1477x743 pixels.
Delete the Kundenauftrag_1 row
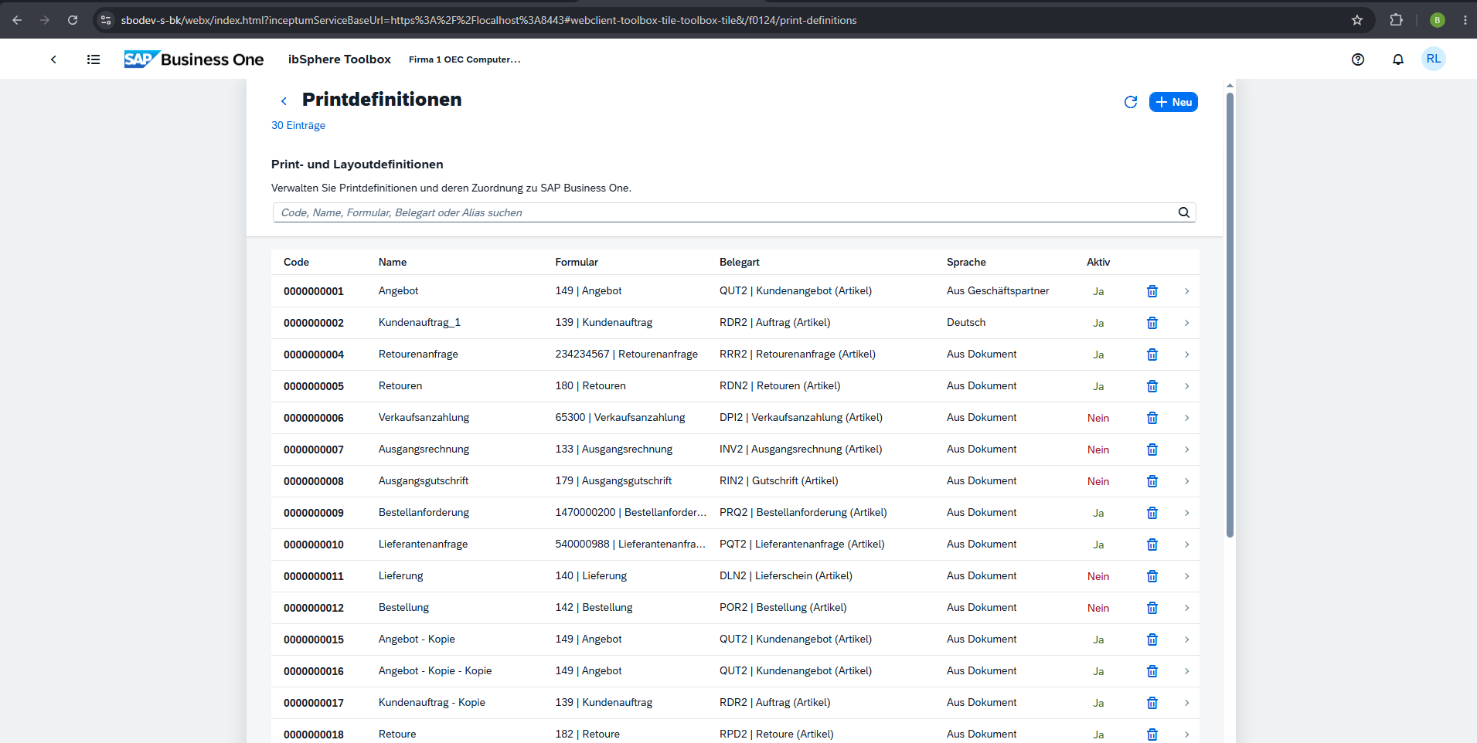(1152, 323)
